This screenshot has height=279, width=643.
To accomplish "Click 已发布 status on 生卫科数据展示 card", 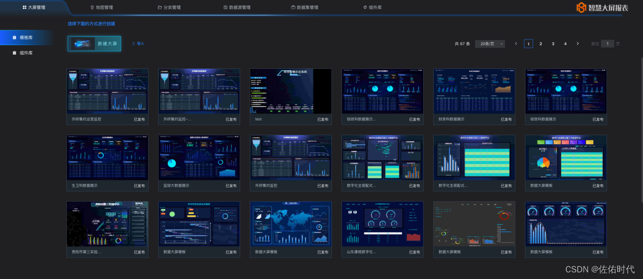I will (x=139, y=186).
